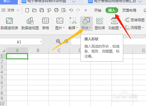Click the 形状 shapes icon

click(x=86, y=21)
